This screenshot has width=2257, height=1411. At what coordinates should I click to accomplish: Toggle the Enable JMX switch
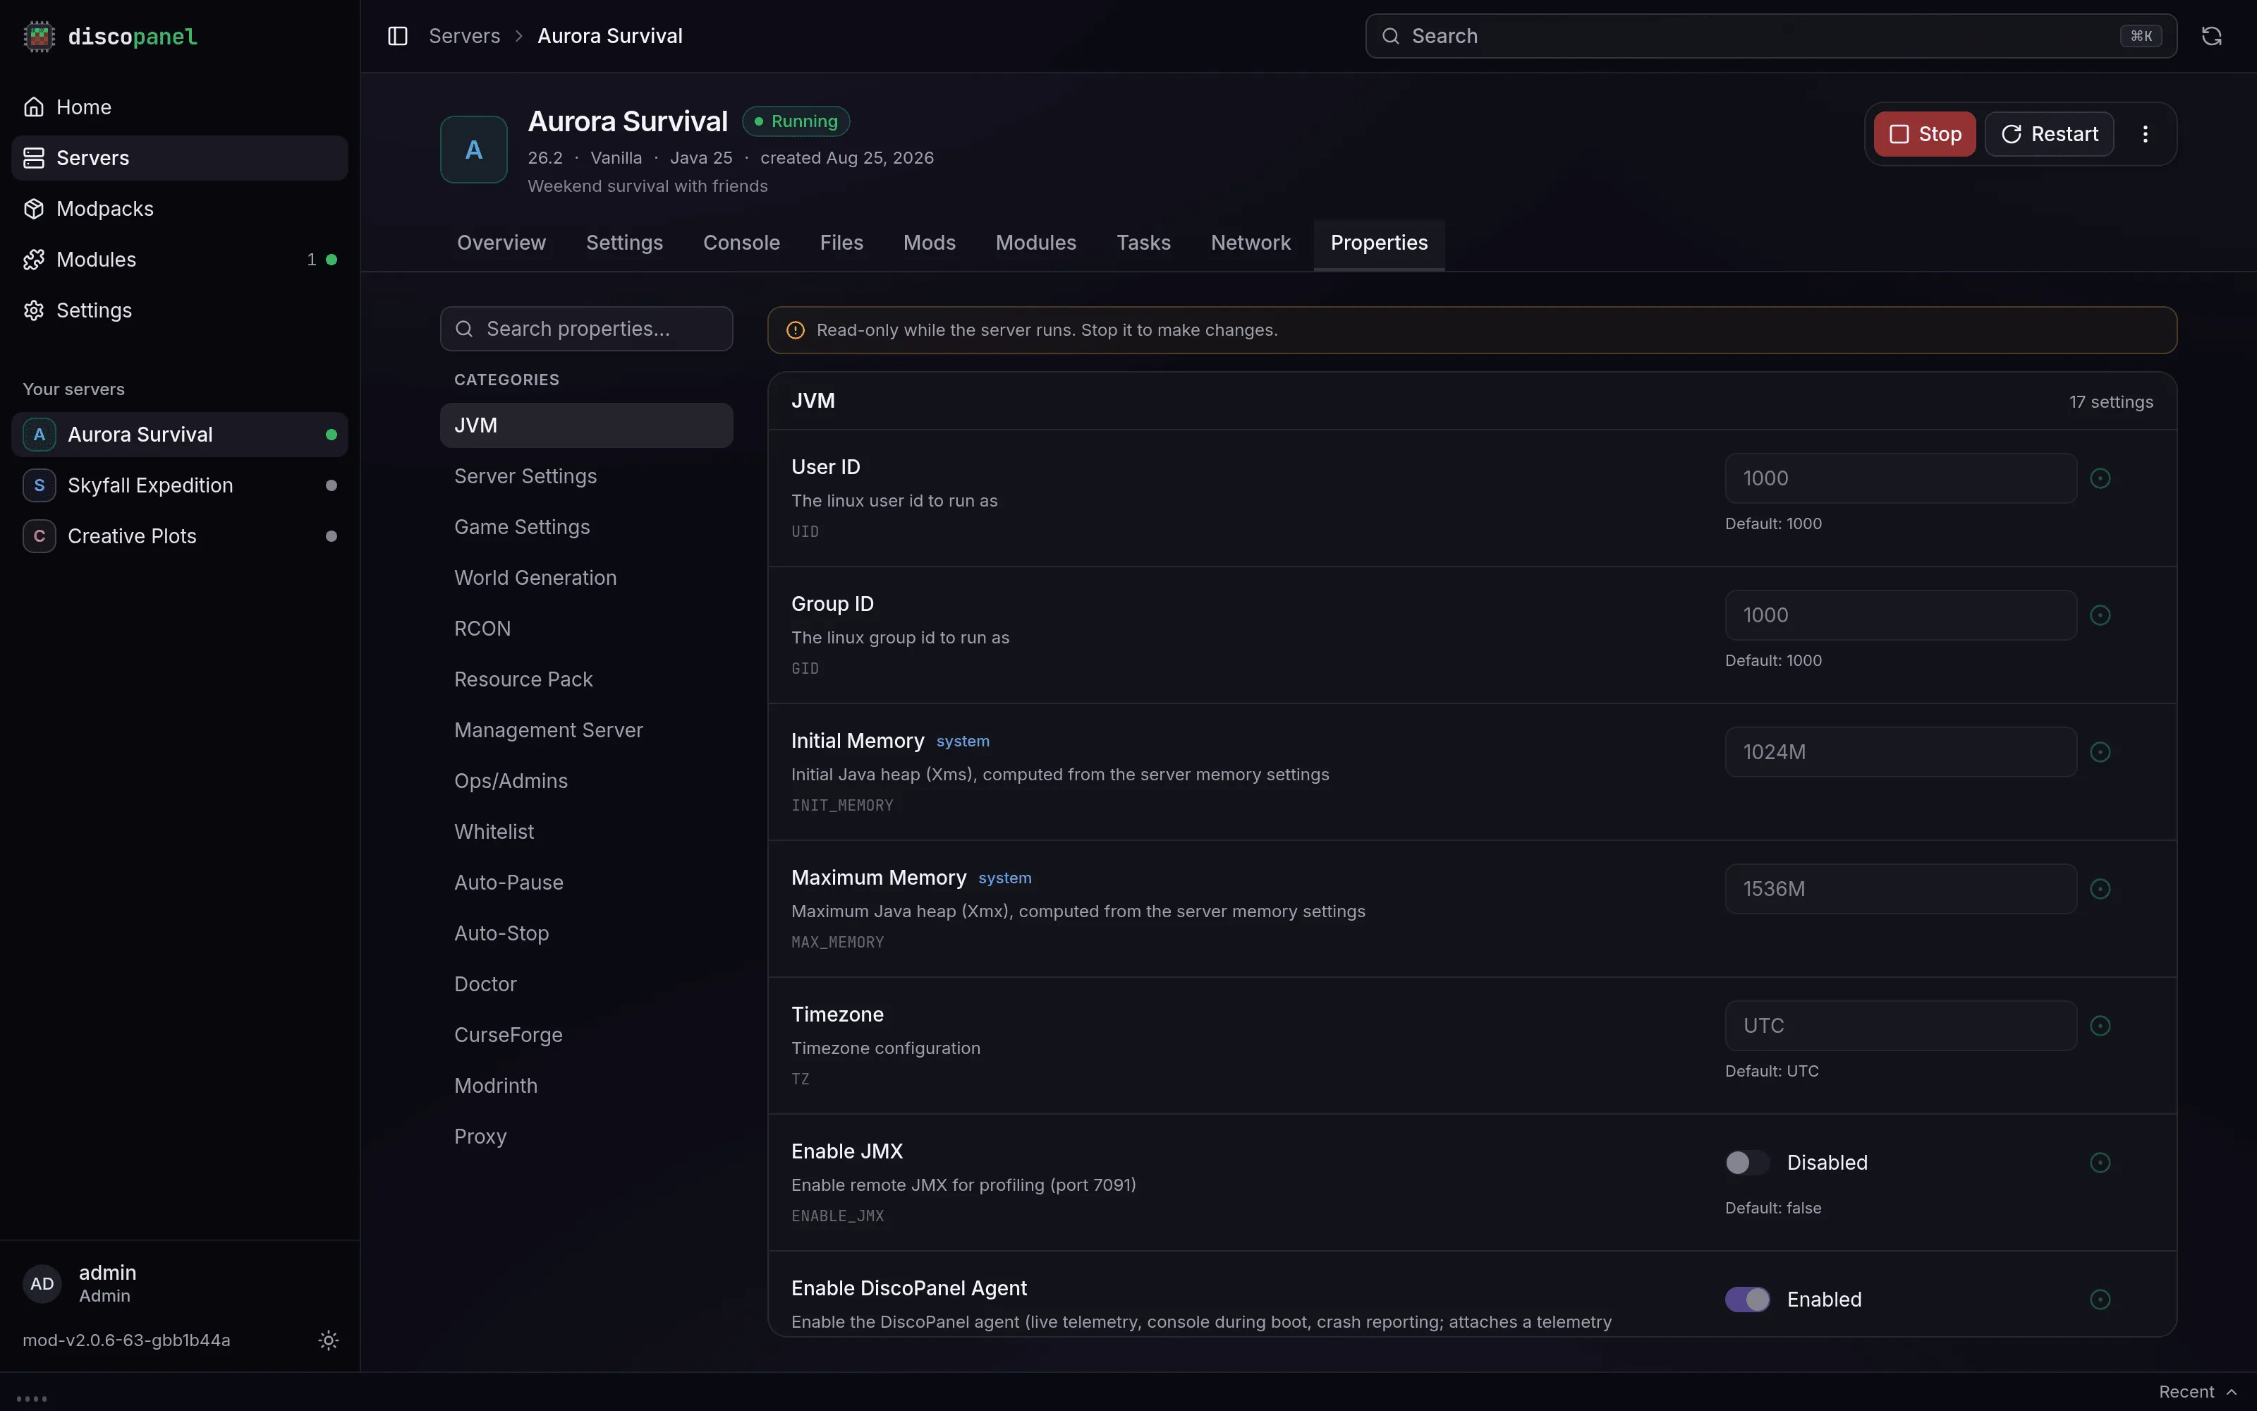(1747, 1163)
